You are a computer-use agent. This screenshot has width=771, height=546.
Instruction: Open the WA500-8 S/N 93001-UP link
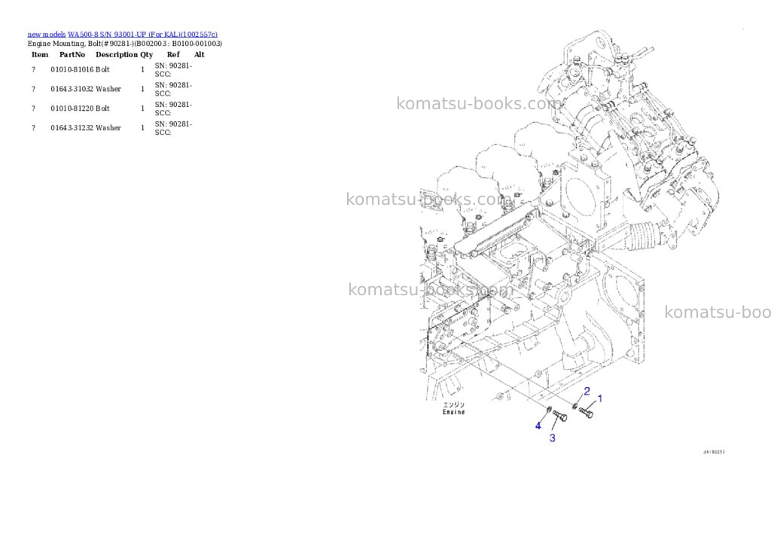click(142, 35)
